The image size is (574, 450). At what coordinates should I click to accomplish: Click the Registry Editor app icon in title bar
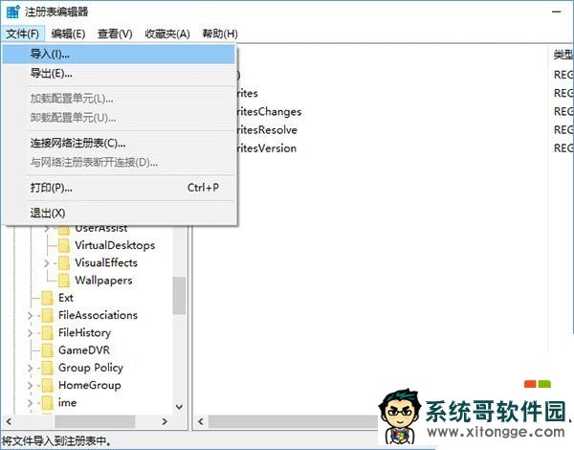[x=12, y=11]
